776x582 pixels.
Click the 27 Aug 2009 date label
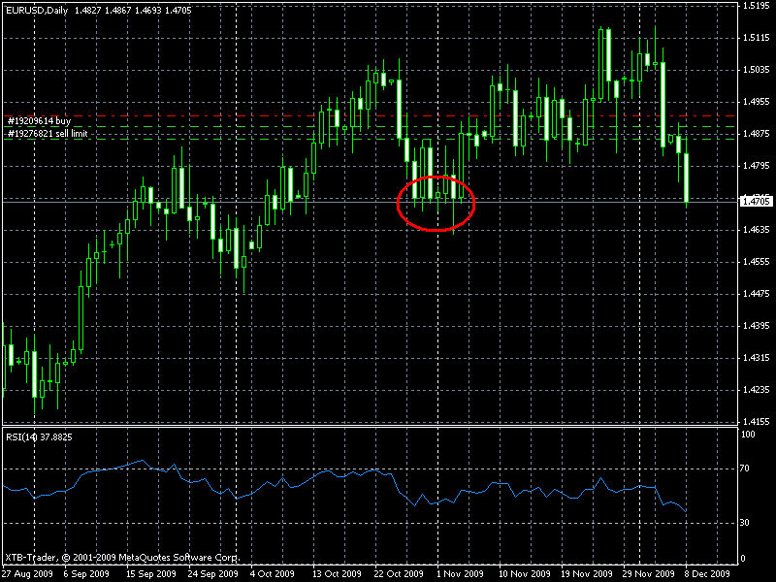[27, 574]
